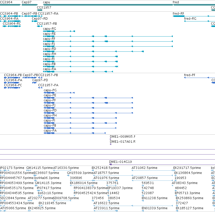Image resolution: width=215 pixels, height=212 pixels.
Task: Select transcript capu-RD
Action: click(50, 49)
